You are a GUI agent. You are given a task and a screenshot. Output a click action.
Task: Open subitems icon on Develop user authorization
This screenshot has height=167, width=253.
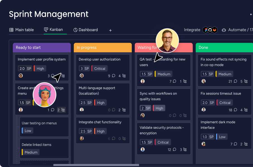pyautogui.click(x=124, y=76)
